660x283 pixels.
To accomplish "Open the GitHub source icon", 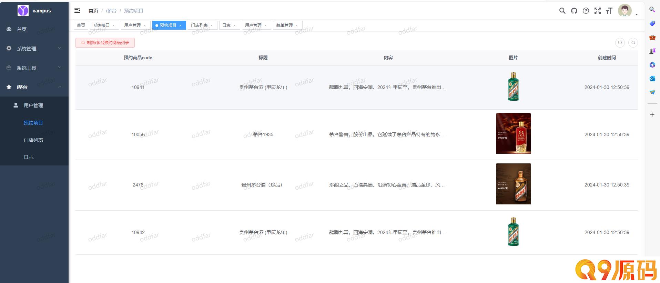I will [574, 11].
